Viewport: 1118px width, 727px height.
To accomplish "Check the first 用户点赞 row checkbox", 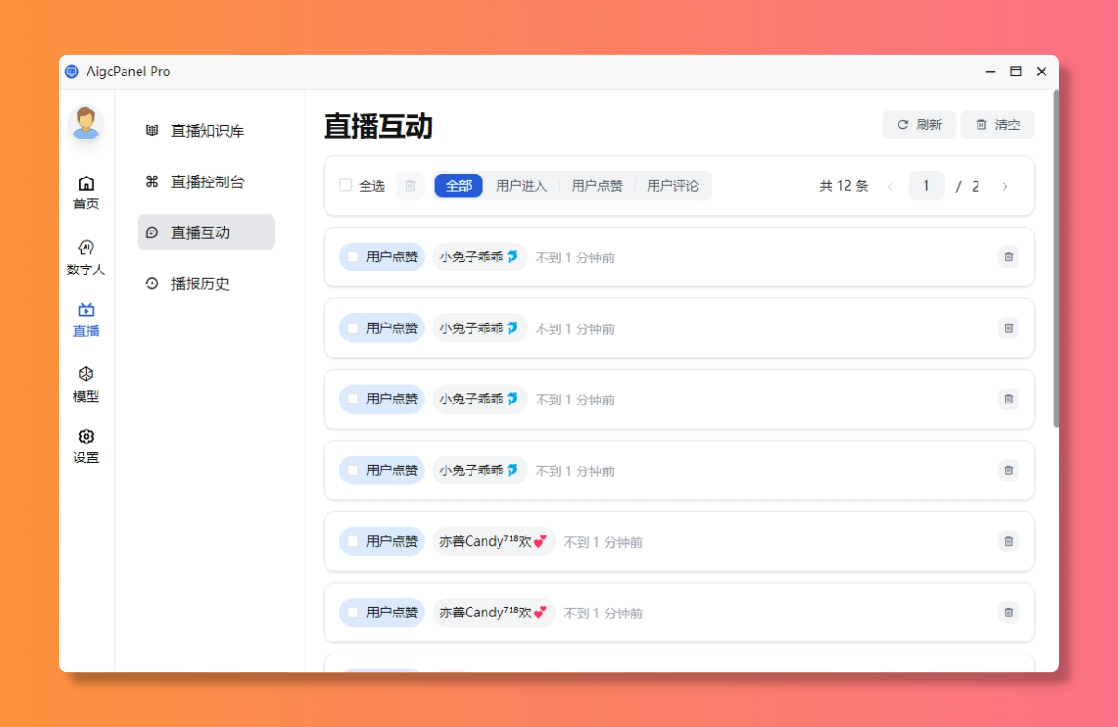I will [x=353, y=257].
